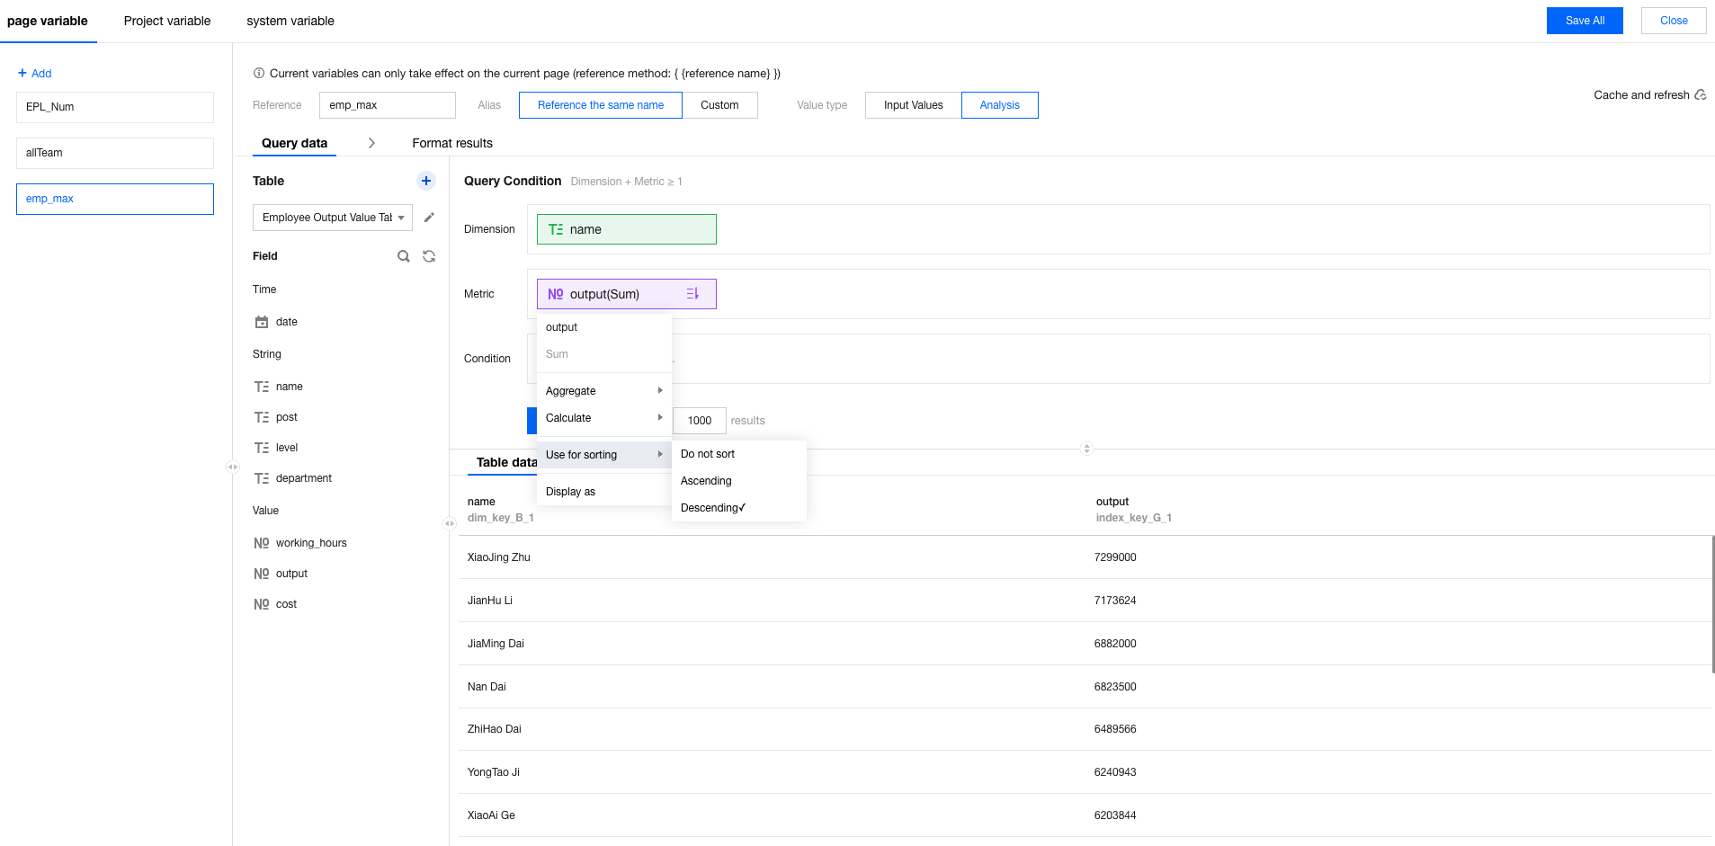This screenshot has width=1715, height=846.
Task: Click the blue plus icon beside Table
Action: click(x=426, y=181)
